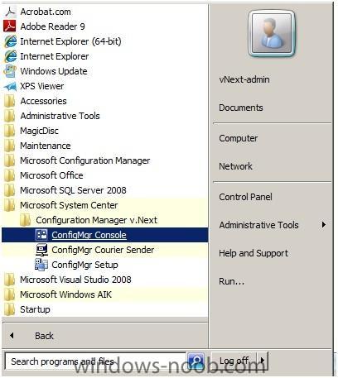
Task: Open Internet Explorer (64-bit) icon
Action: click(10, 41)
